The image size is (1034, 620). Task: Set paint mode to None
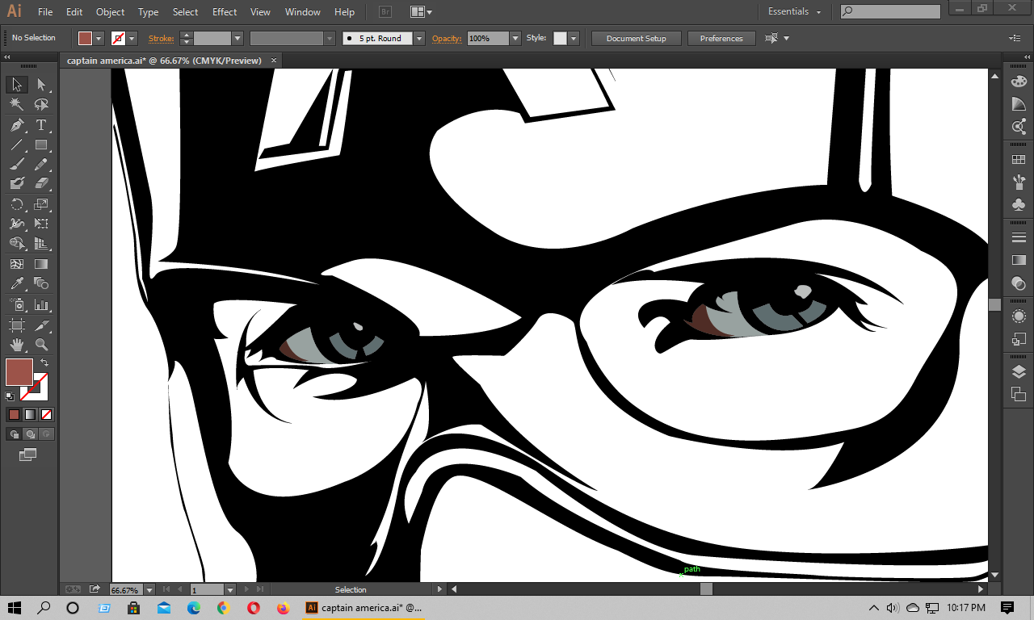pyautogui.click(x=47, y=414)
